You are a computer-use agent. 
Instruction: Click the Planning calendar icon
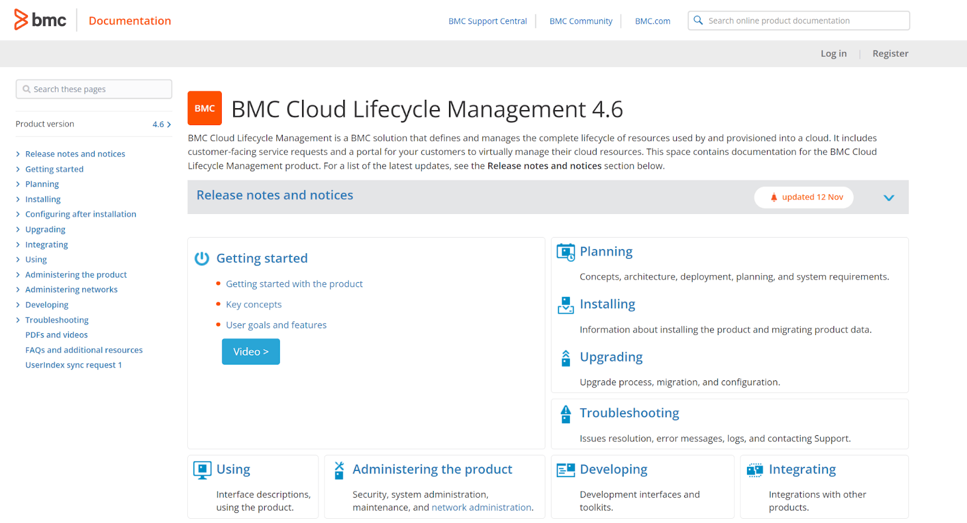566,252
